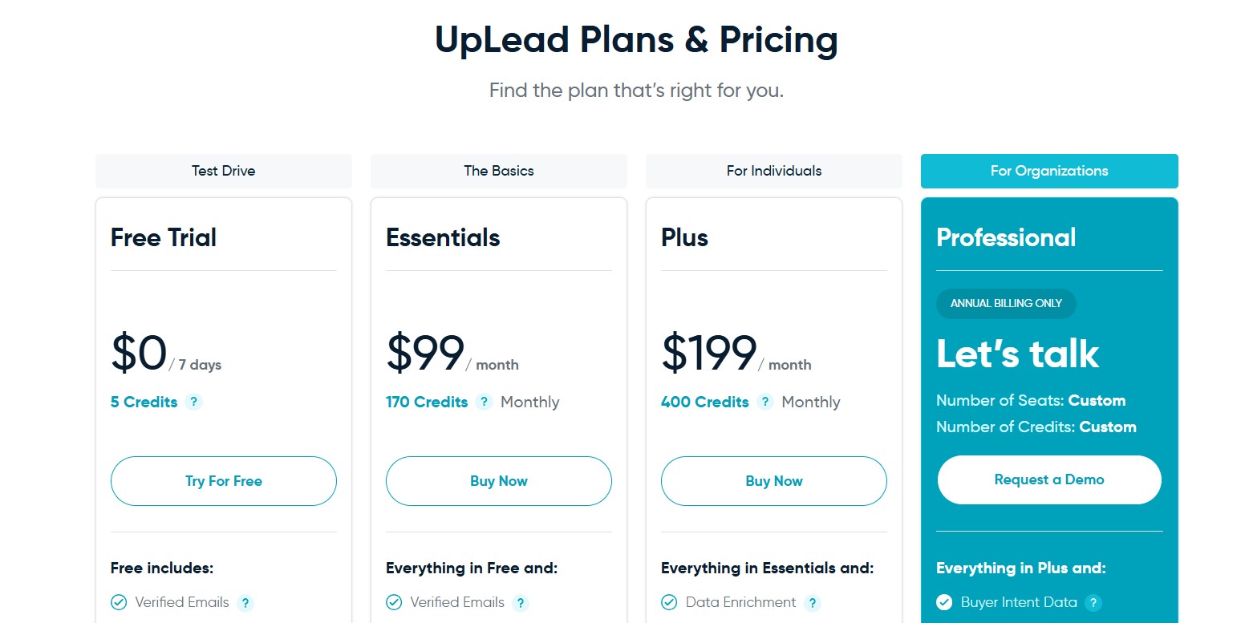The height and width of the screenshot is (623, 1245).
Task: Open the tooltip beside 170 Credits
Action: tap(484, 402)
